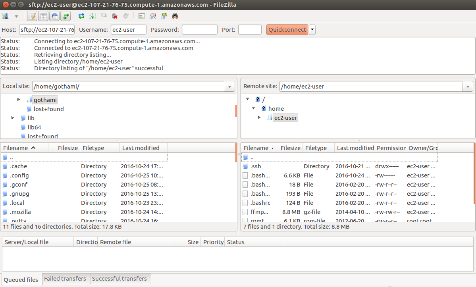The height and width of the screenshot is (287, 476).
Task: Expand the lib folder in local tree
Action: point(13,118)
